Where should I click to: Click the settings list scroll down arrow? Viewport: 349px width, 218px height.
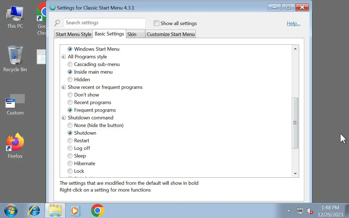tap(295, 174)
